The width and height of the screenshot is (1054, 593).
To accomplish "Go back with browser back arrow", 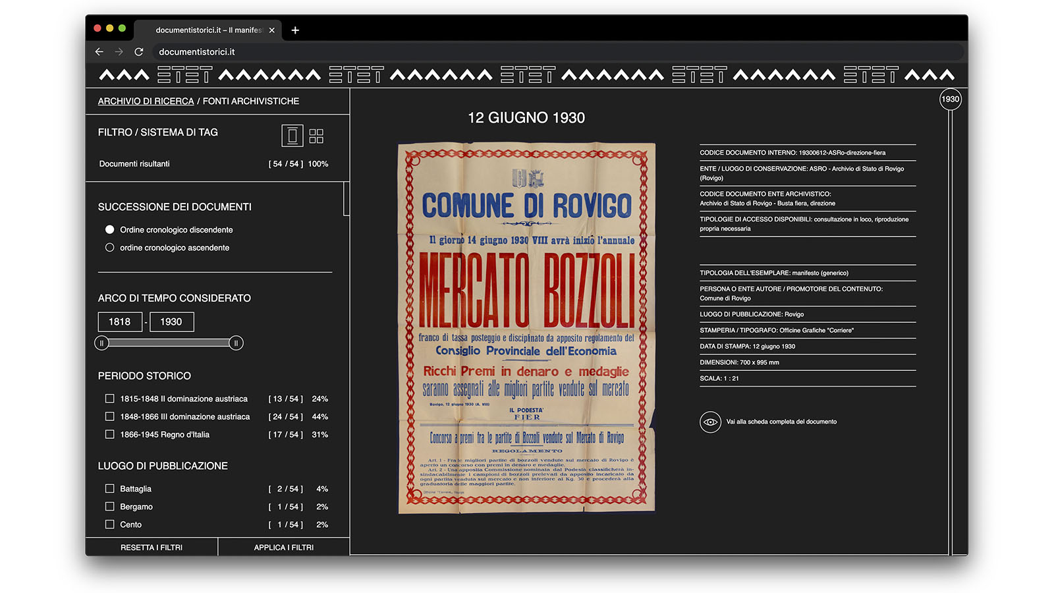I will click(x=99, y=51).
